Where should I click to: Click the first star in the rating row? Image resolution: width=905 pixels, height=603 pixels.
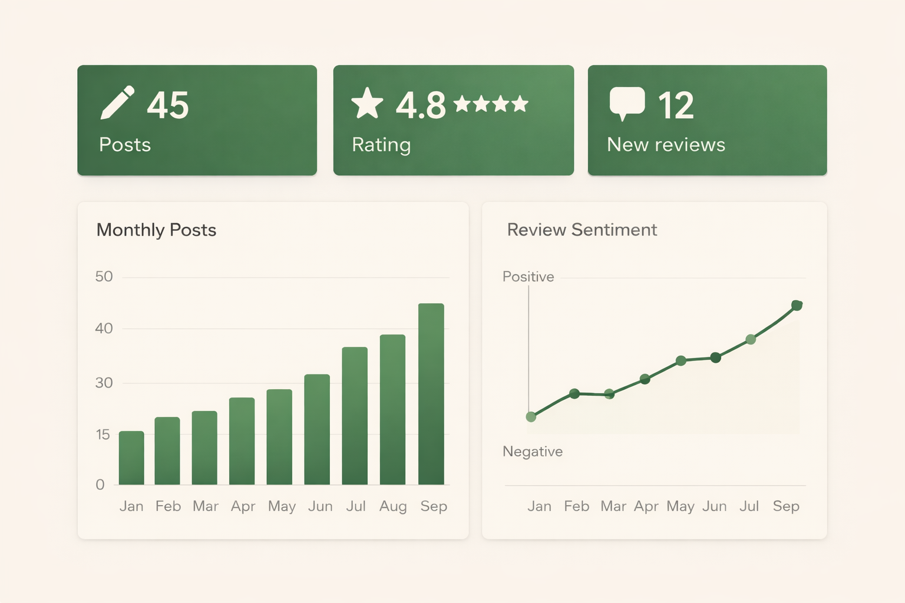(462, 104)
